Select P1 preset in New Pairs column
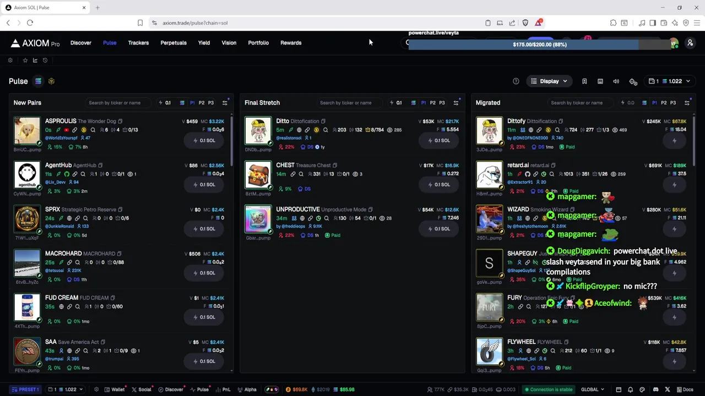 192,103
